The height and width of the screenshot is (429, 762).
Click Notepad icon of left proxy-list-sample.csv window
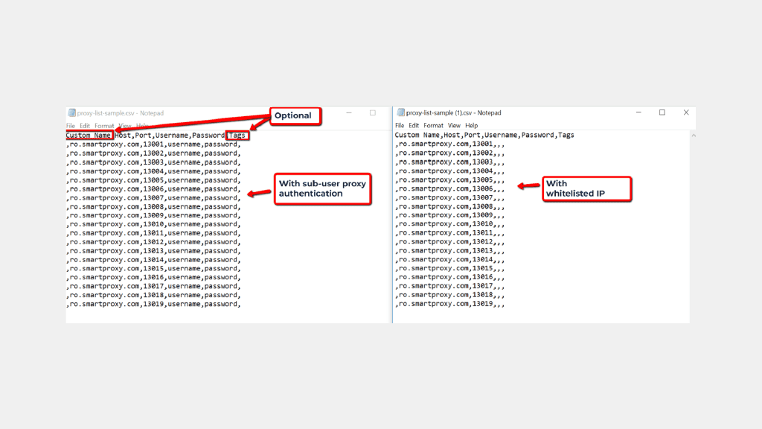click(71, 113)
